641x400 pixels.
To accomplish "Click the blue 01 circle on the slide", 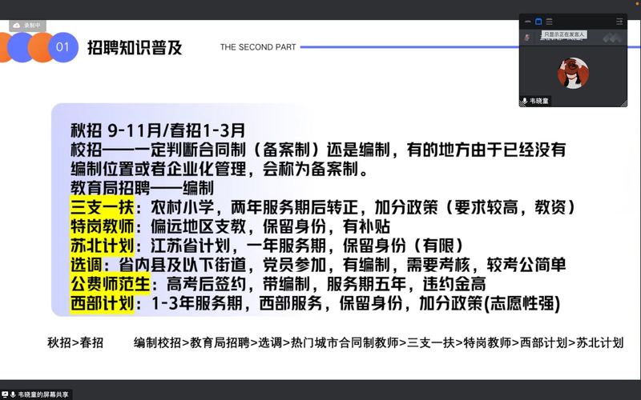I will (62, 47).
